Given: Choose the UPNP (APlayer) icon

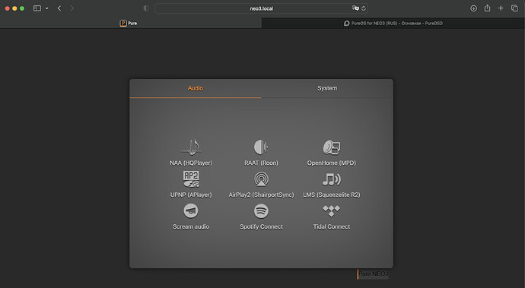Looking at the screenshot, I should click(x=191, y=179).
